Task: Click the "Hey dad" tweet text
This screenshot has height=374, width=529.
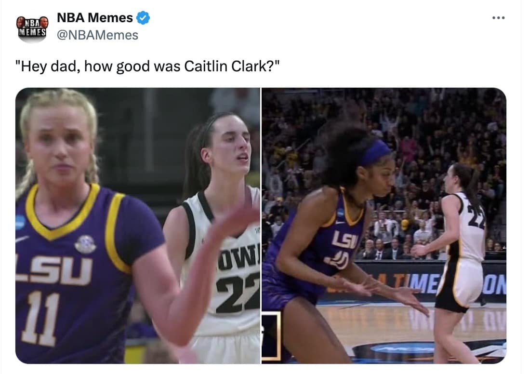Action: click(147, 67)
